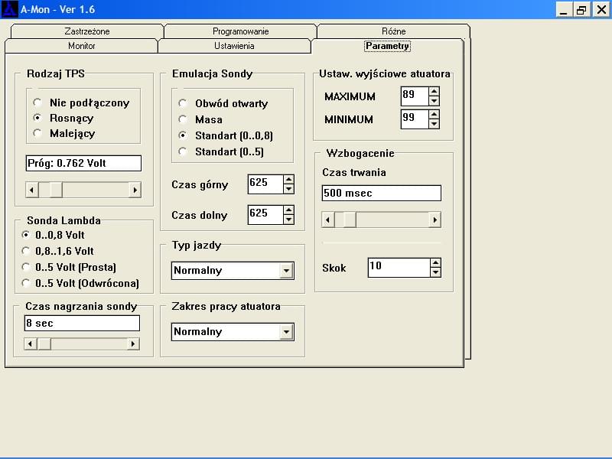Click right arrow of Próg scrollbar
This screenshot has width=612, height=459.
click(135, 190)
